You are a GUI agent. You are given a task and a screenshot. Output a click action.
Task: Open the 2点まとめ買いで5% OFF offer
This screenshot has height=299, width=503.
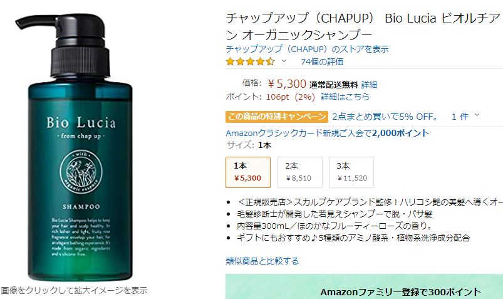(x=385, y=117)
